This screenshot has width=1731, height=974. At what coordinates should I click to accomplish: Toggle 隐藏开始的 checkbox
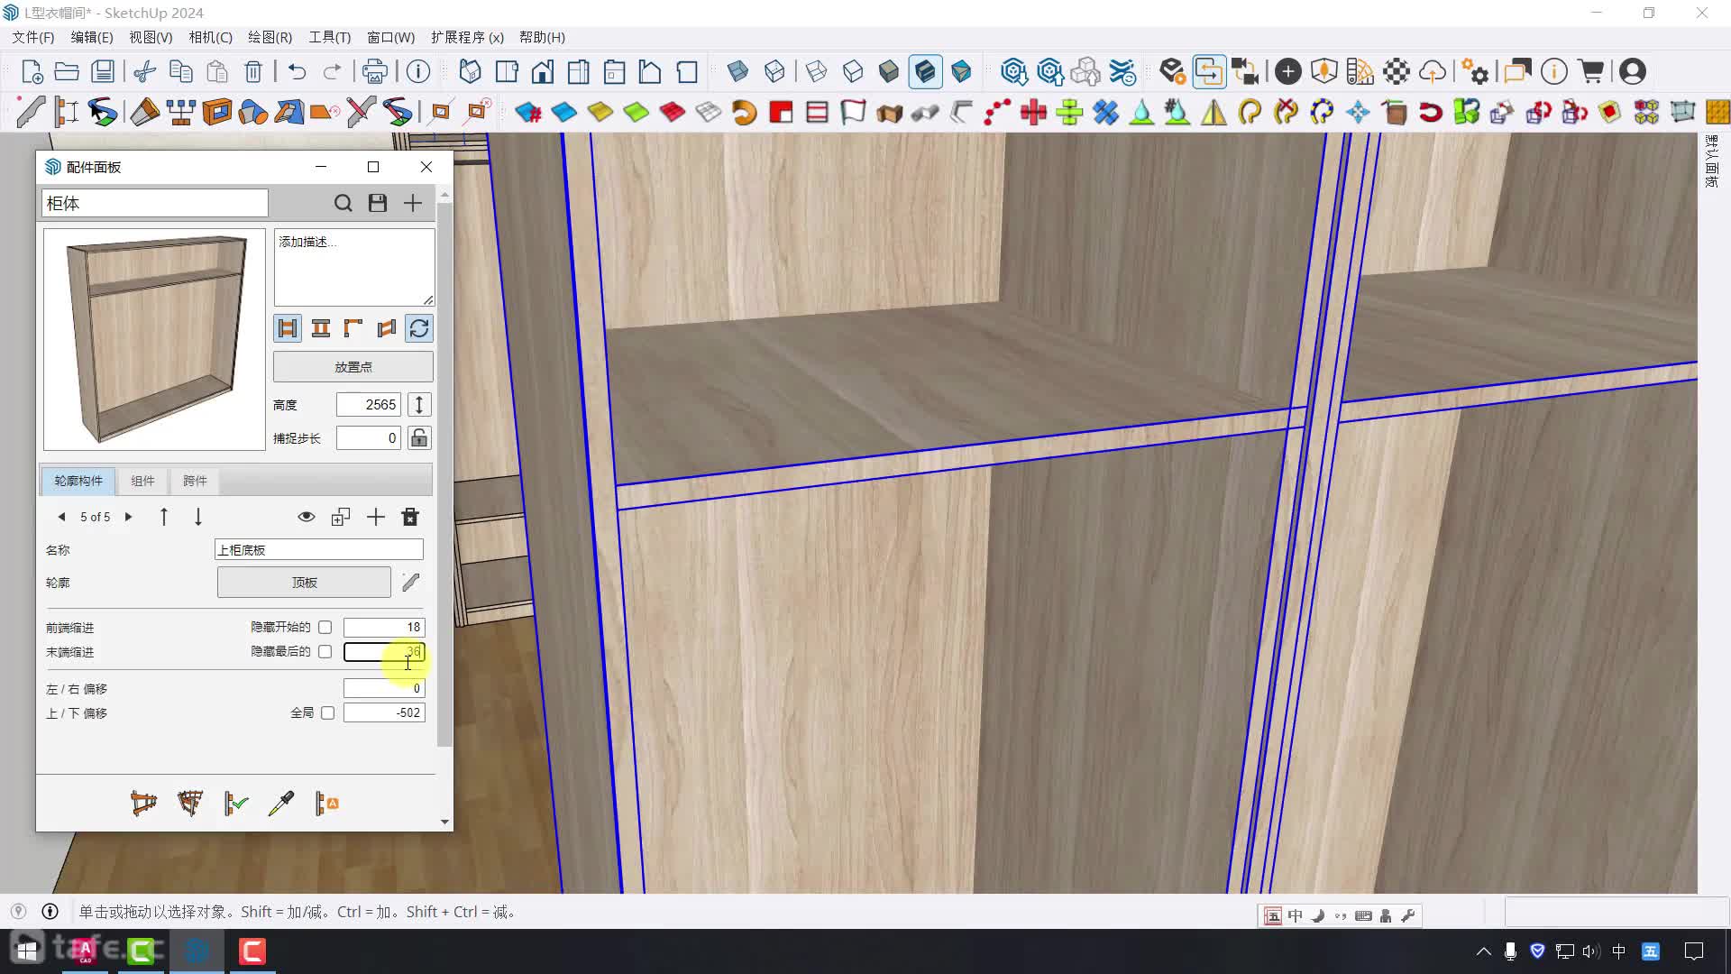point(325,628)
